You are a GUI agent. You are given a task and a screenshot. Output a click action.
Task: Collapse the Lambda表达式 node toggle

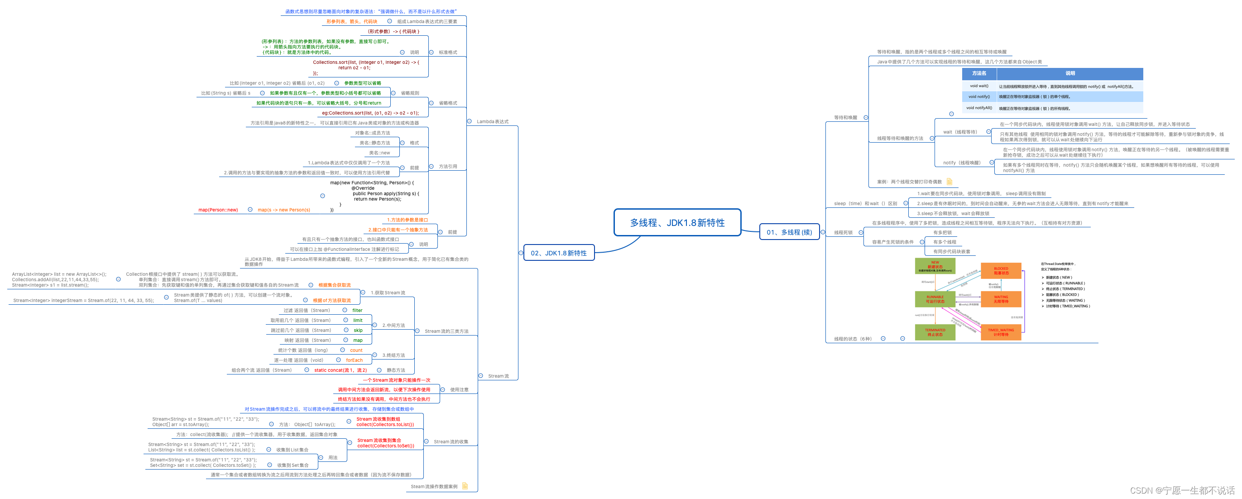pos(469,121)
